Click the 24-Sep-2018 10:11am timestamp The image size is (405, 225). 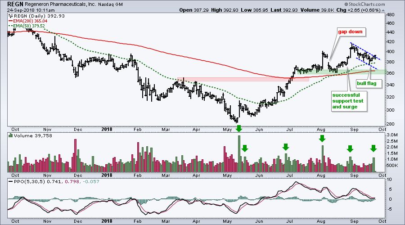click(31, 10)
